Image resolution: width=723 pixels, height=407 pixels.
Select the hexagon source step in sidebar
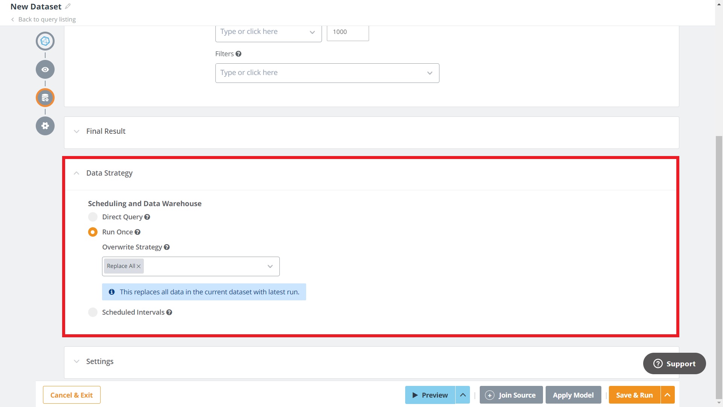click(x=45, y=41)
